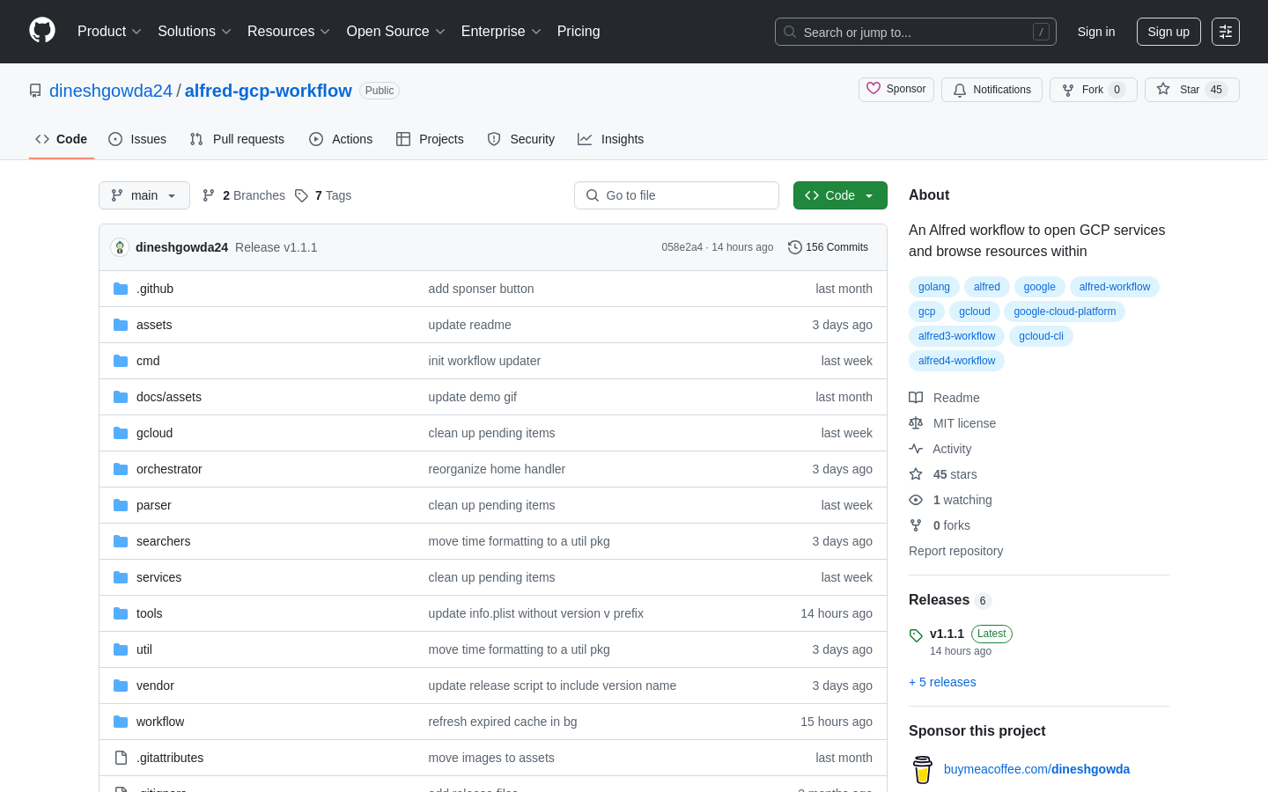Open the dineshgowda24 owner link

(111, 91)
